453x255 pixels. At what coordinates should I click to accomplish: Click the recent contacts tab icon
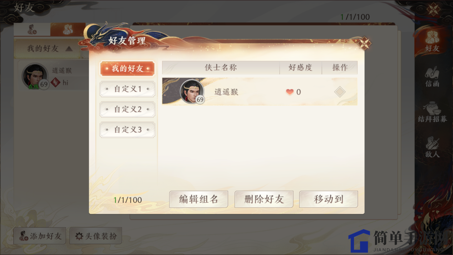(x=32, y=30)
